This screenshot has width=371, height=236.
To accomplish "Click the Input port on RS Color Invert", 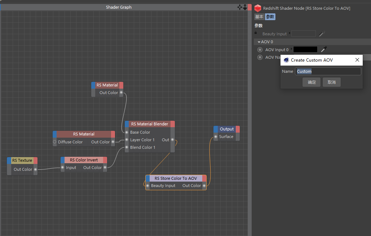I will tap(62, 168).
